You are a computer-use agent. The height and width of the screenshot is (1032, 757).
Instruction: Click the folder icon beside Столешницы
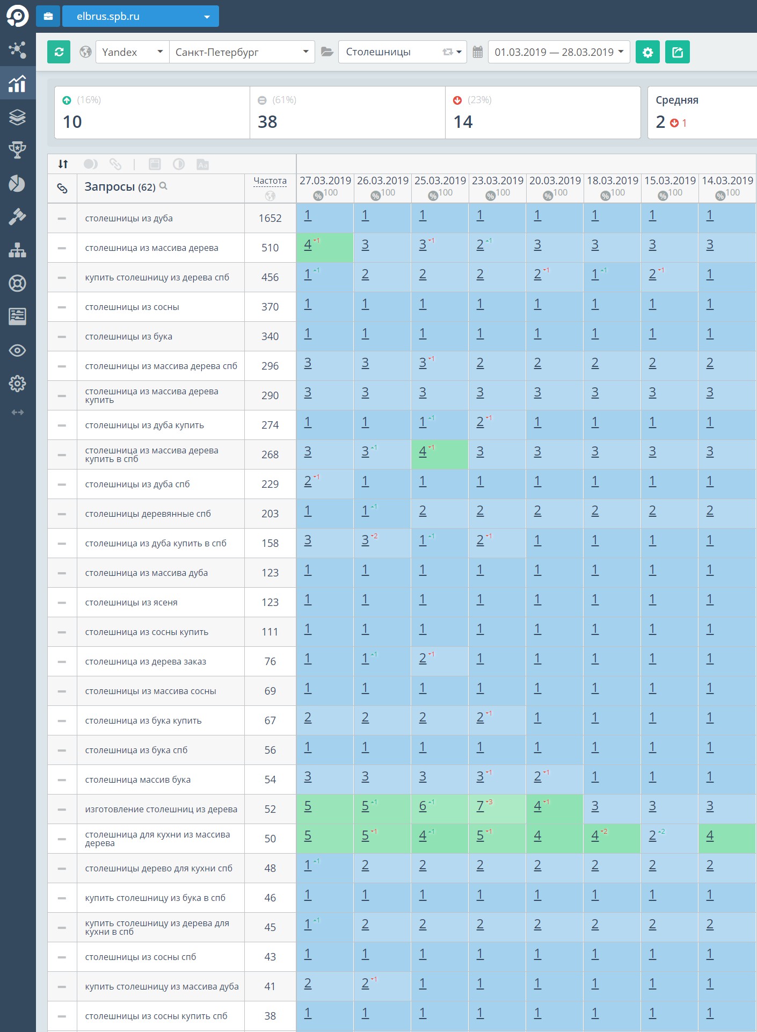point(326,52)
